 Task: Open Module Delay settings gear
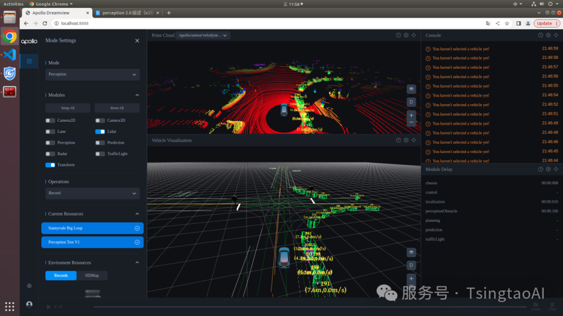pos(548,169)
